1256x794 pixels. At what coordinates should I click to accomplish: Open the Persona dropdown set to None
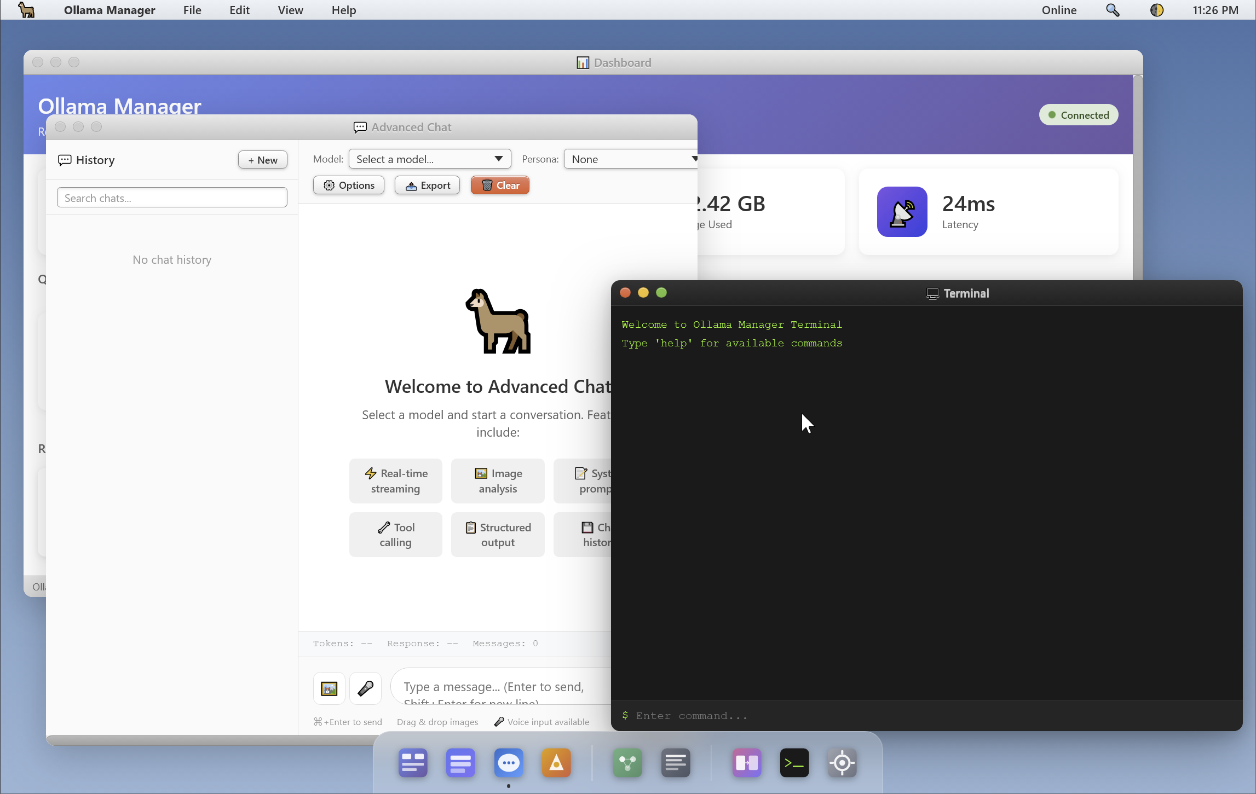click(630, 159)
